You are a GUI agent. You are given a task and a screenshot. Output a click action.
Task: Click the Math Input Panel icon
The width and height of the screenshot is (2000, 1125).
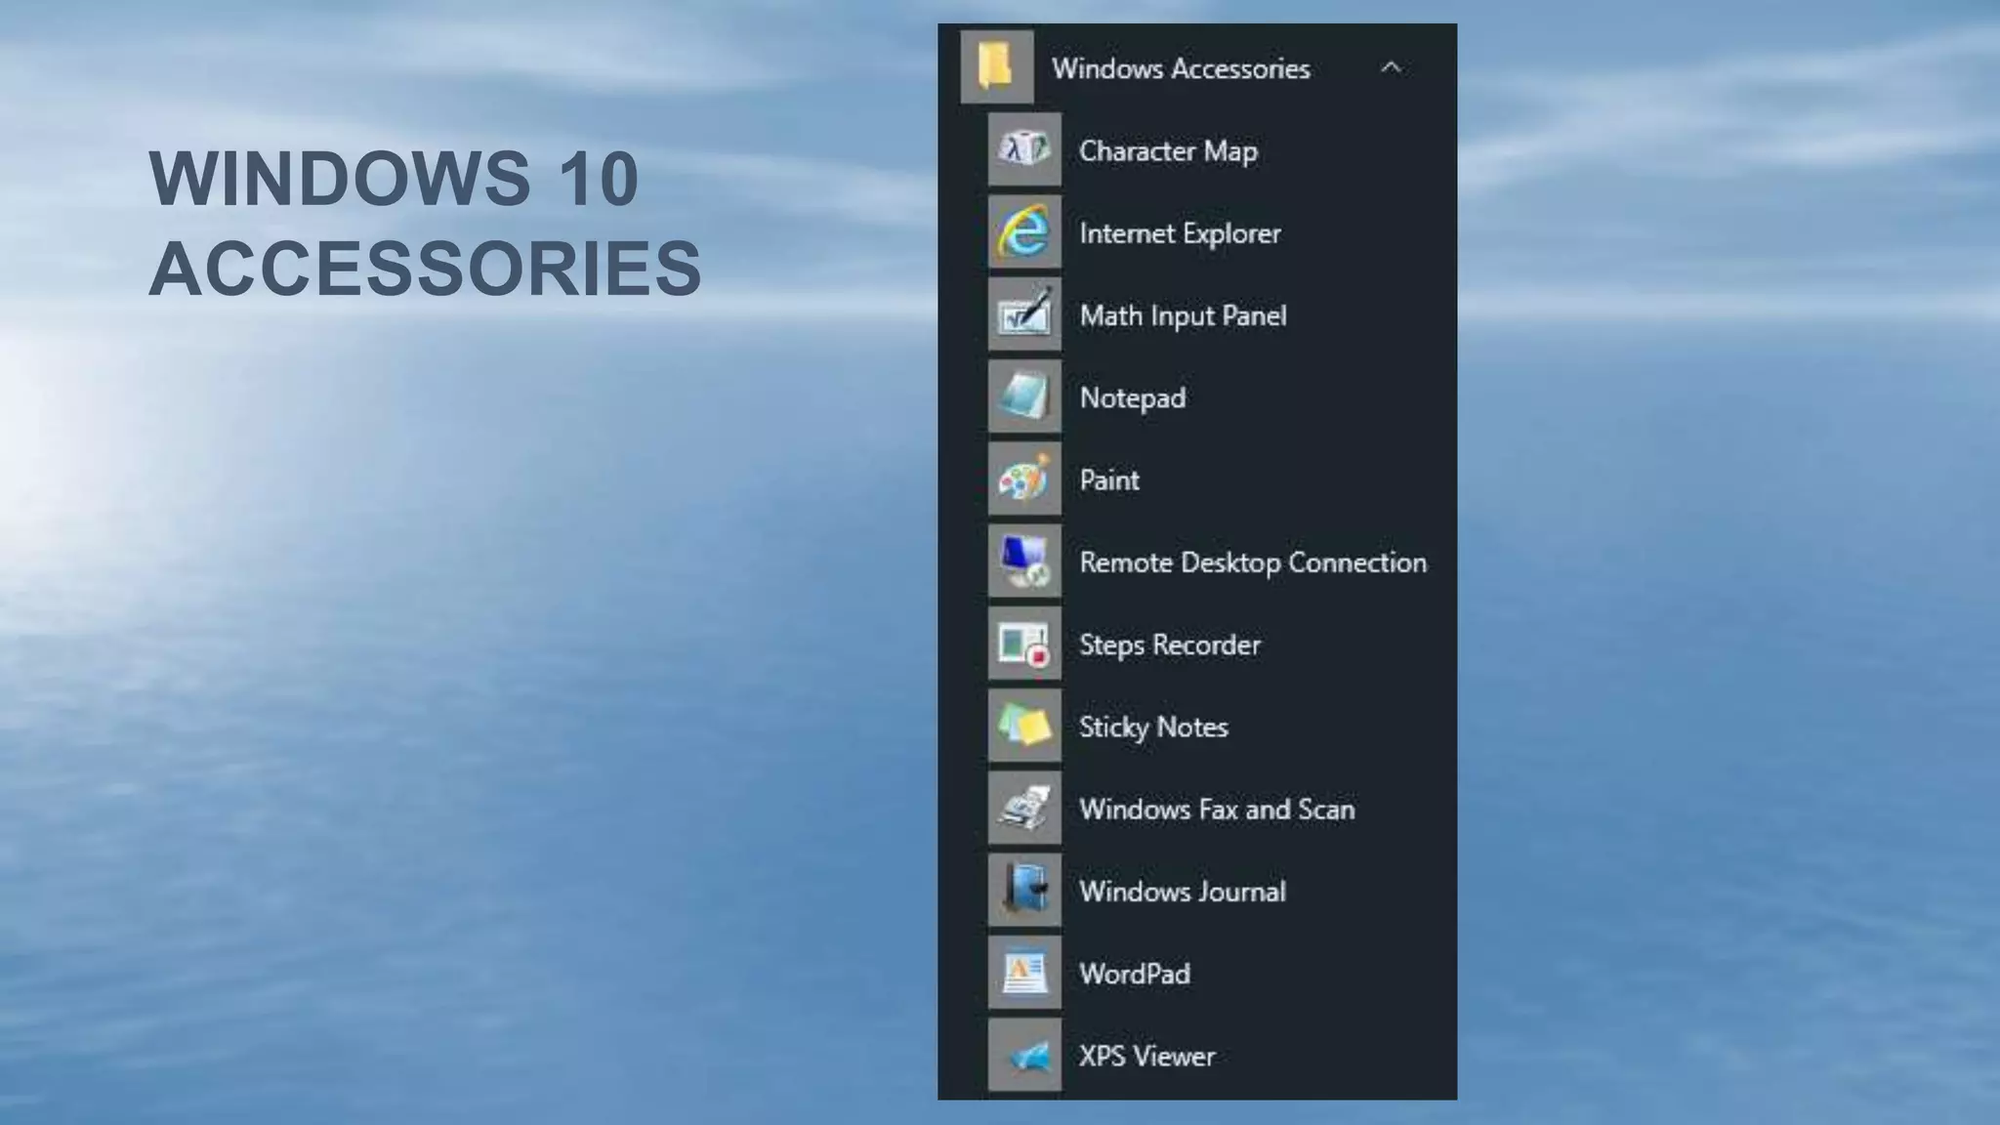[x=1024, y=314]
